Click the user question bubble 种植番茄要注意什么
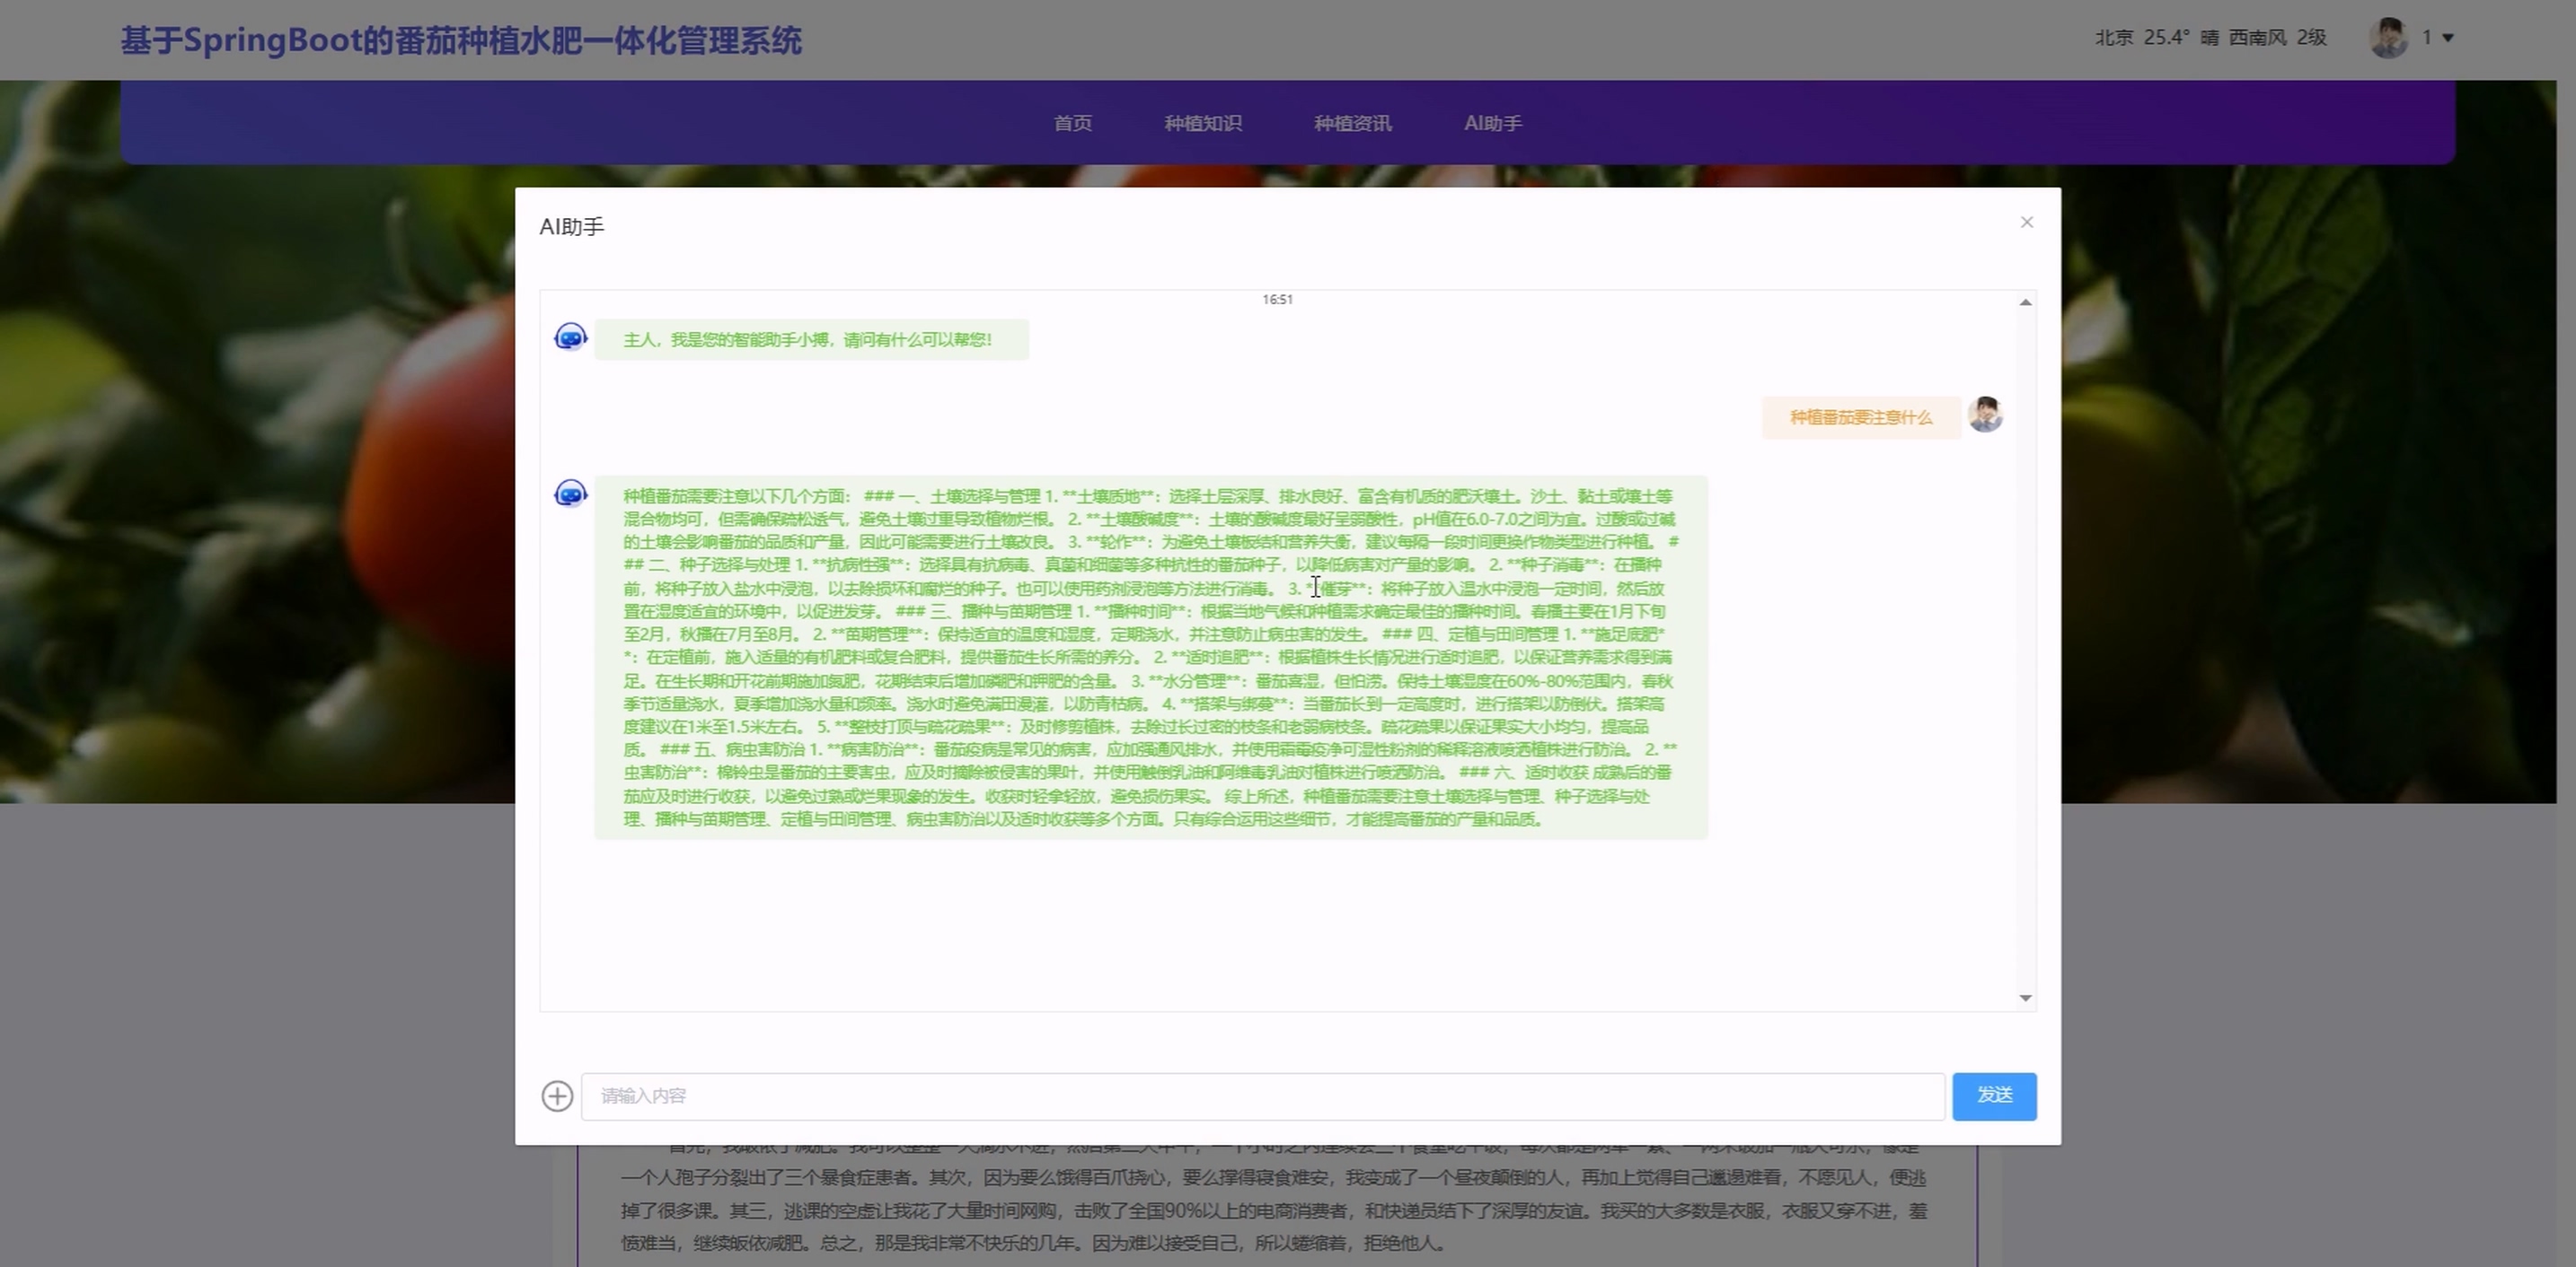 click(x=1860, y=417)
